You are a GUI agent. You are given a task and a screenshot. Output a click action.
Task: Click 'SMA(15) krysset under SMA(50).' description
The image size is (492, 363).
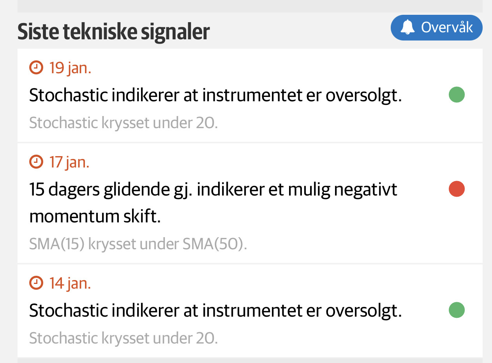point(138,244)
